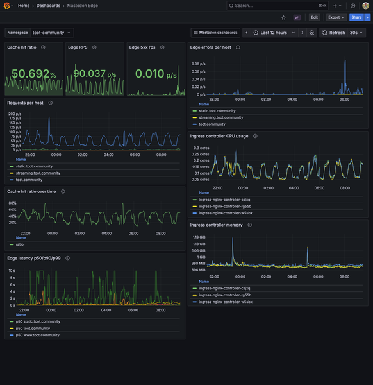Expand the dropdown next to Grafana logo
This screenshot has width=373, height=385.
[x=12, y=6]
